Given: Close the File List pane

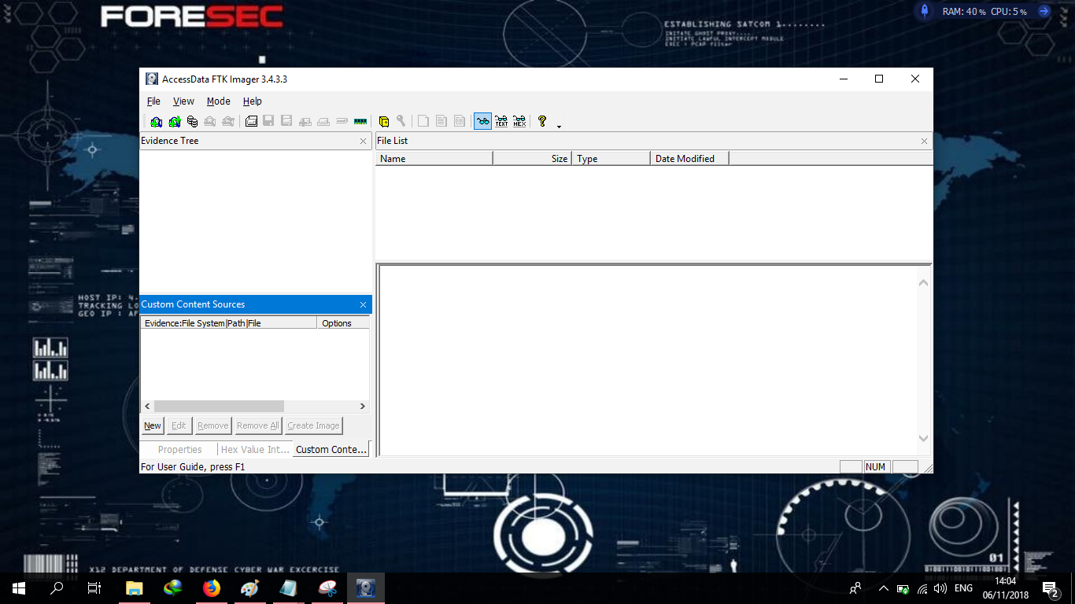Looking at the screenshot, I should [x=924, y=141].
